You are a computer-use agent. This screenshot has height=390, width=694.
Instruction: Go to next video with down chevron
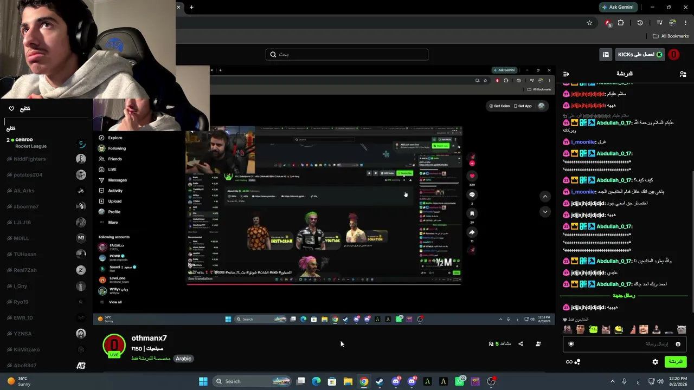point(545,212)
